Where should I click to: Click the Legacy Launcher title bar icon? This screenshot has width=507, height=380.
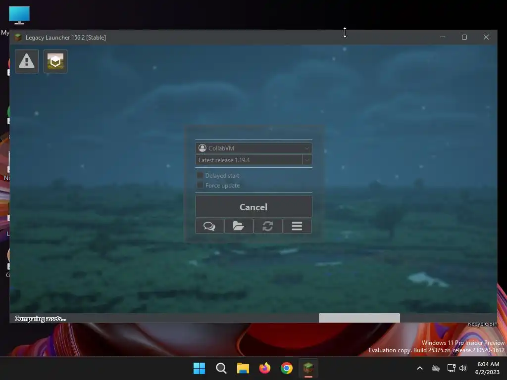pyautogui.click(x=18, y=38)
